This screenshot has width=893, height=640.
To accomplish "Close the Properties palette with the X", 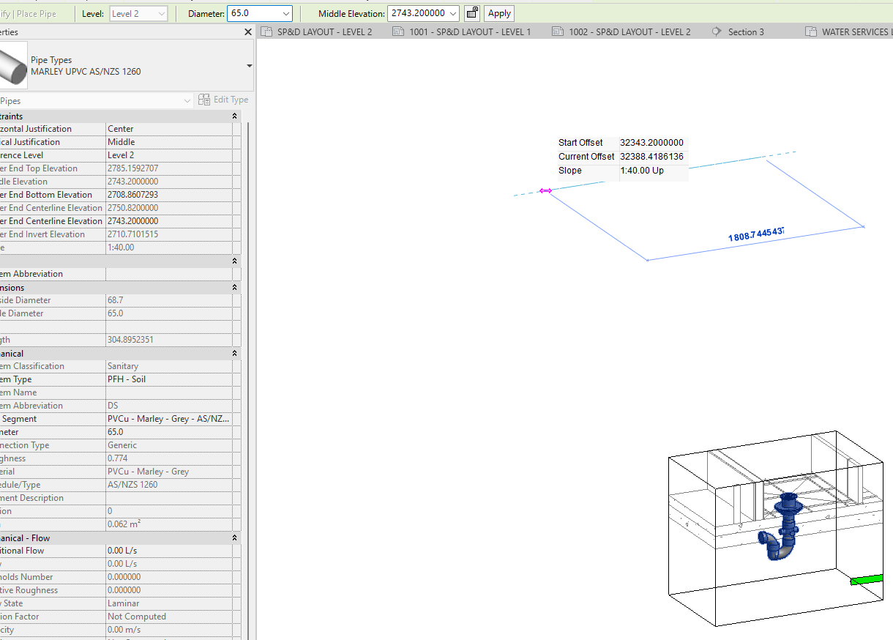I will coord(248,32).
